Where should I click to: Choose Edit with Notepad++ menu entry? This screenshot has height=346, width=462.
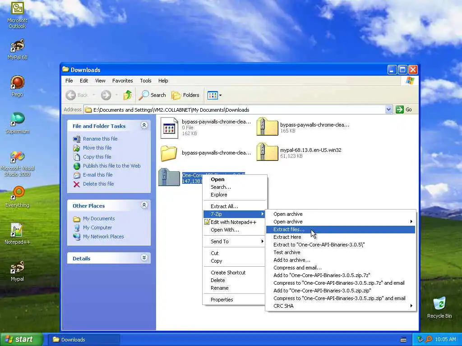(233, 222)
